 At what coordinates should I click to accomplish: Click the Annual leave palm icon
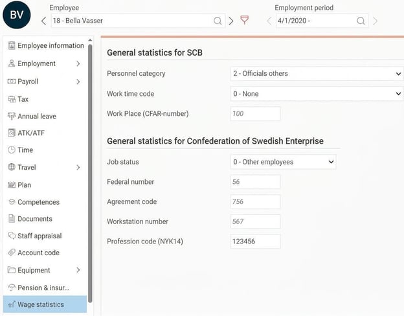coord(12,116)
